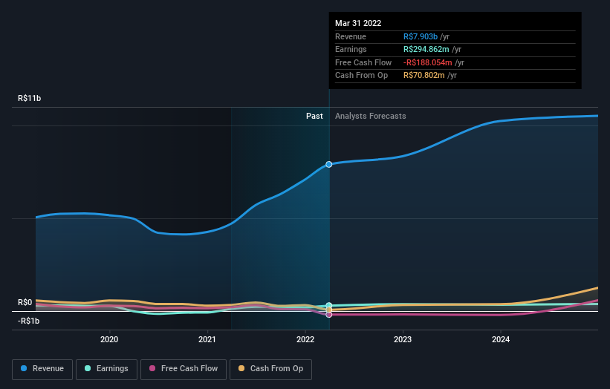Click the Past section label
This screenshot has width=610, height=389.
314,117
